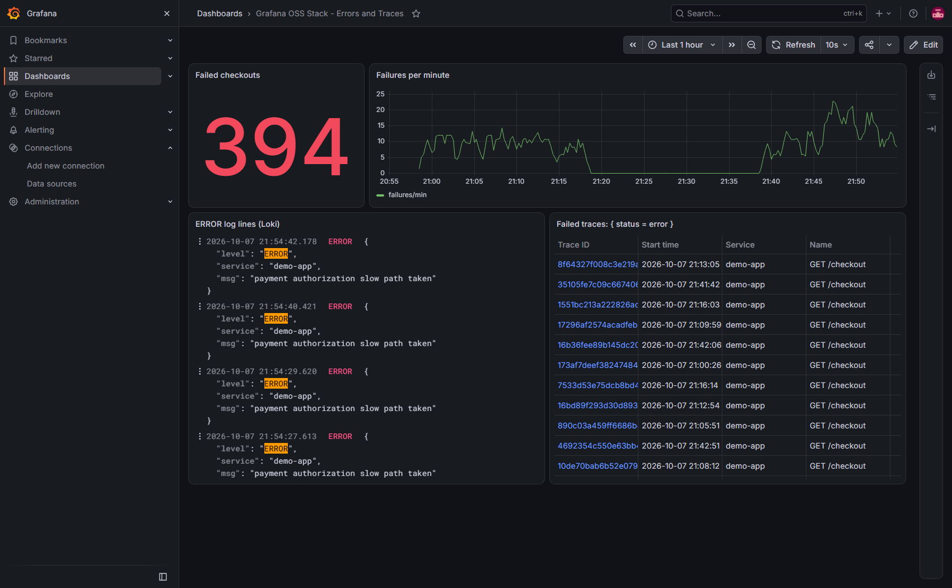Open Last 1 hour time picker

682,45
